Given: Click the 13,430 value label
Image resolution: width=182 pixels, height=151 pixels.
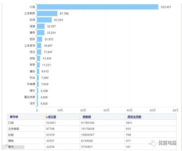Looking at the screenshot, I should tap(47, 58).
